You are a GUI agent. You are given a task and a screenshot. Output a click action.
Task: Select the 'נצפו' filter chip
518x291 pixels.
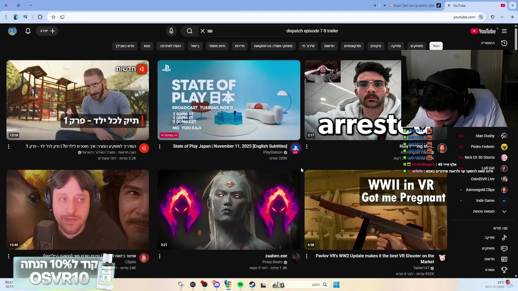(147, 46)
